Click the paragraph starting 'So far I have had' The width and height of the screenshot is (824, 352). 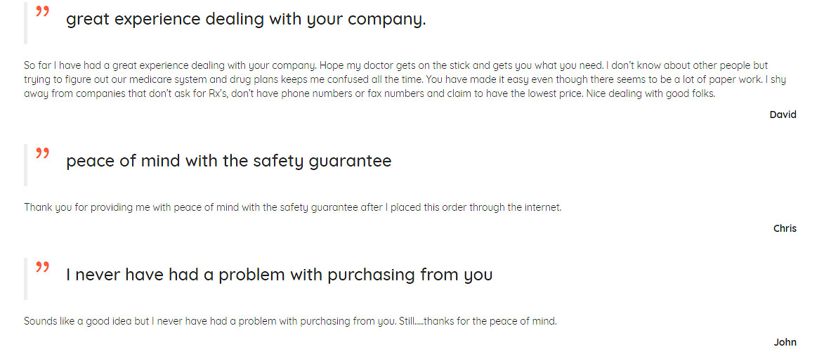[x=405, y=81]
